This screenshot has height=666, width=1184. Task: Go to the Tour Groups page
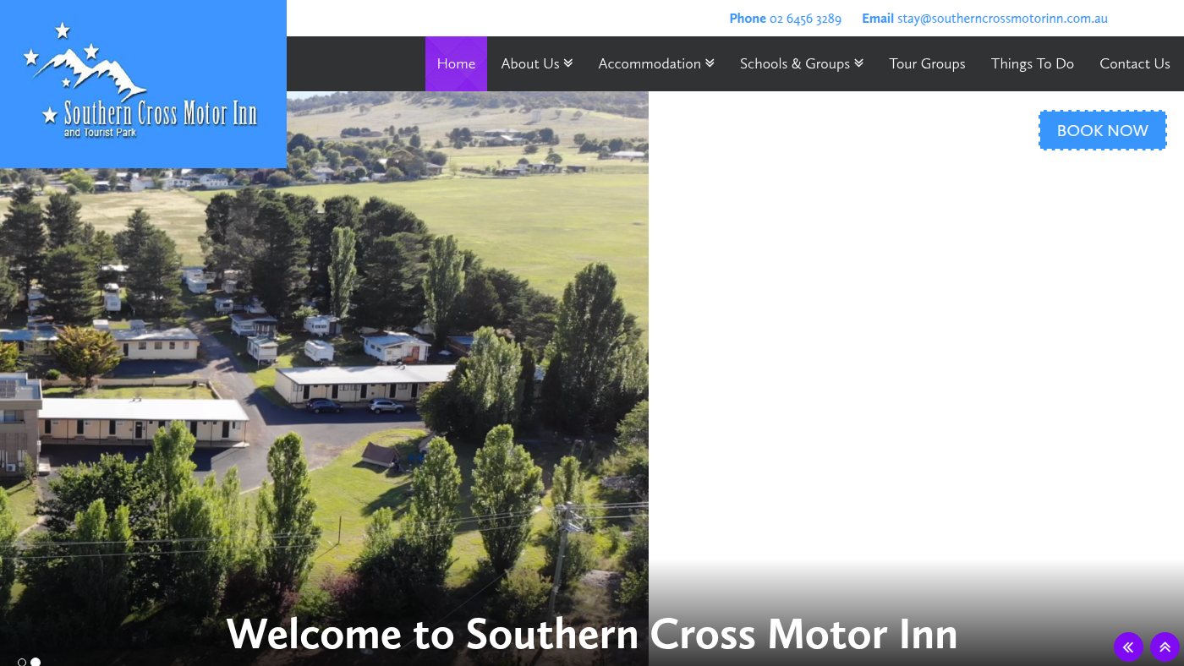[927, 63]
